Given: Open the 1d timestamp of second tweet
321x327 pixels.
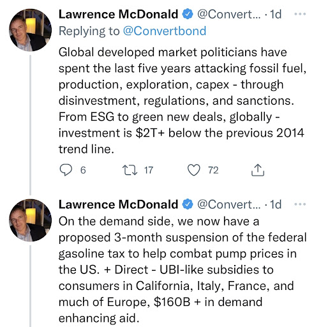Looking at the screenshot, I should click(276, 204).
